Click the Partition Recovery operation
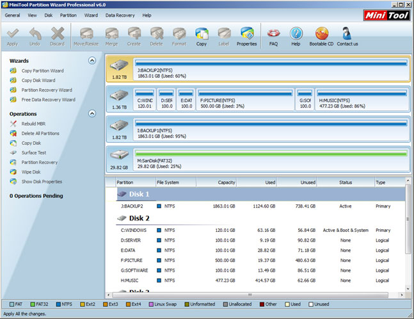414x319 pixels. tap(39, 162)
